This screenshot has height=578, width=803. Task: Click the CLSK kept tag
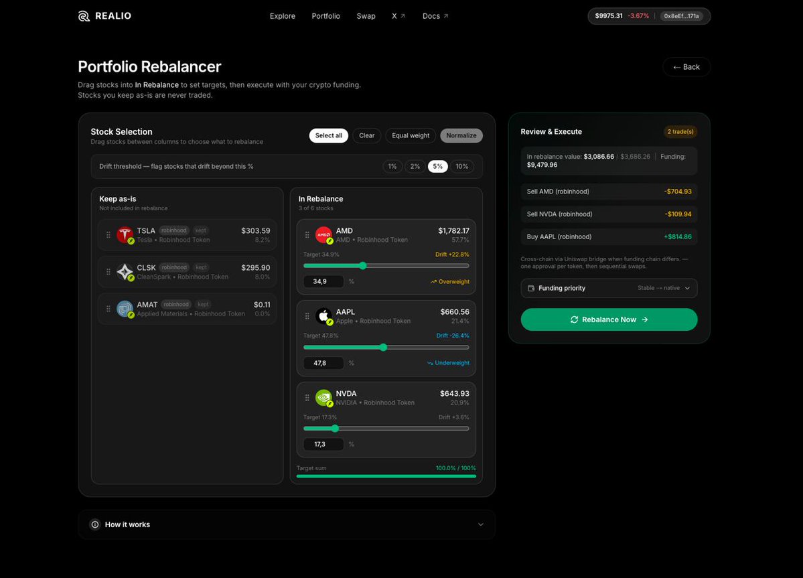pos(202,267)
